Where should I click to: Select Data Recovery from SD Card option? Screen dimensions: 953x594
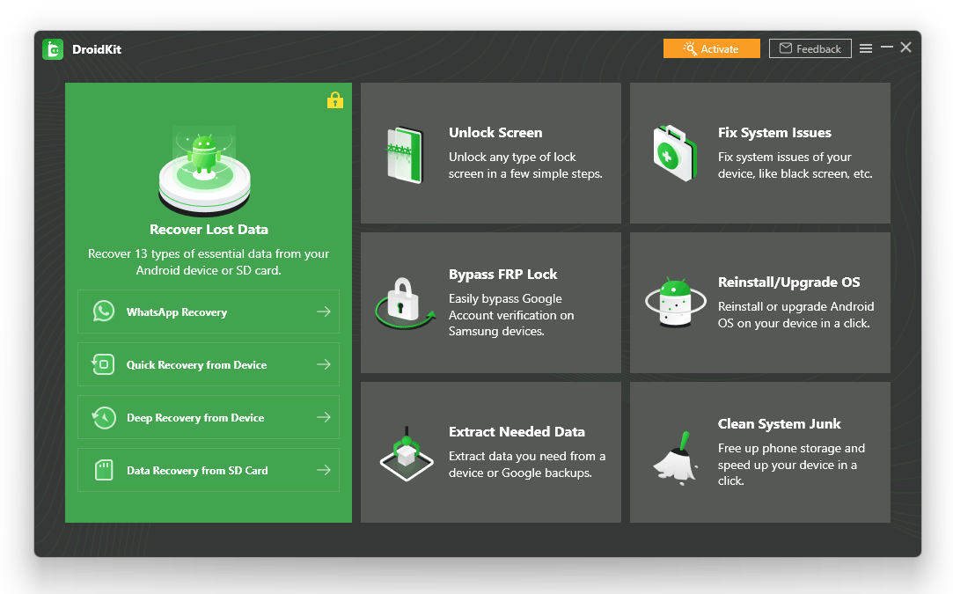(197, 470)
